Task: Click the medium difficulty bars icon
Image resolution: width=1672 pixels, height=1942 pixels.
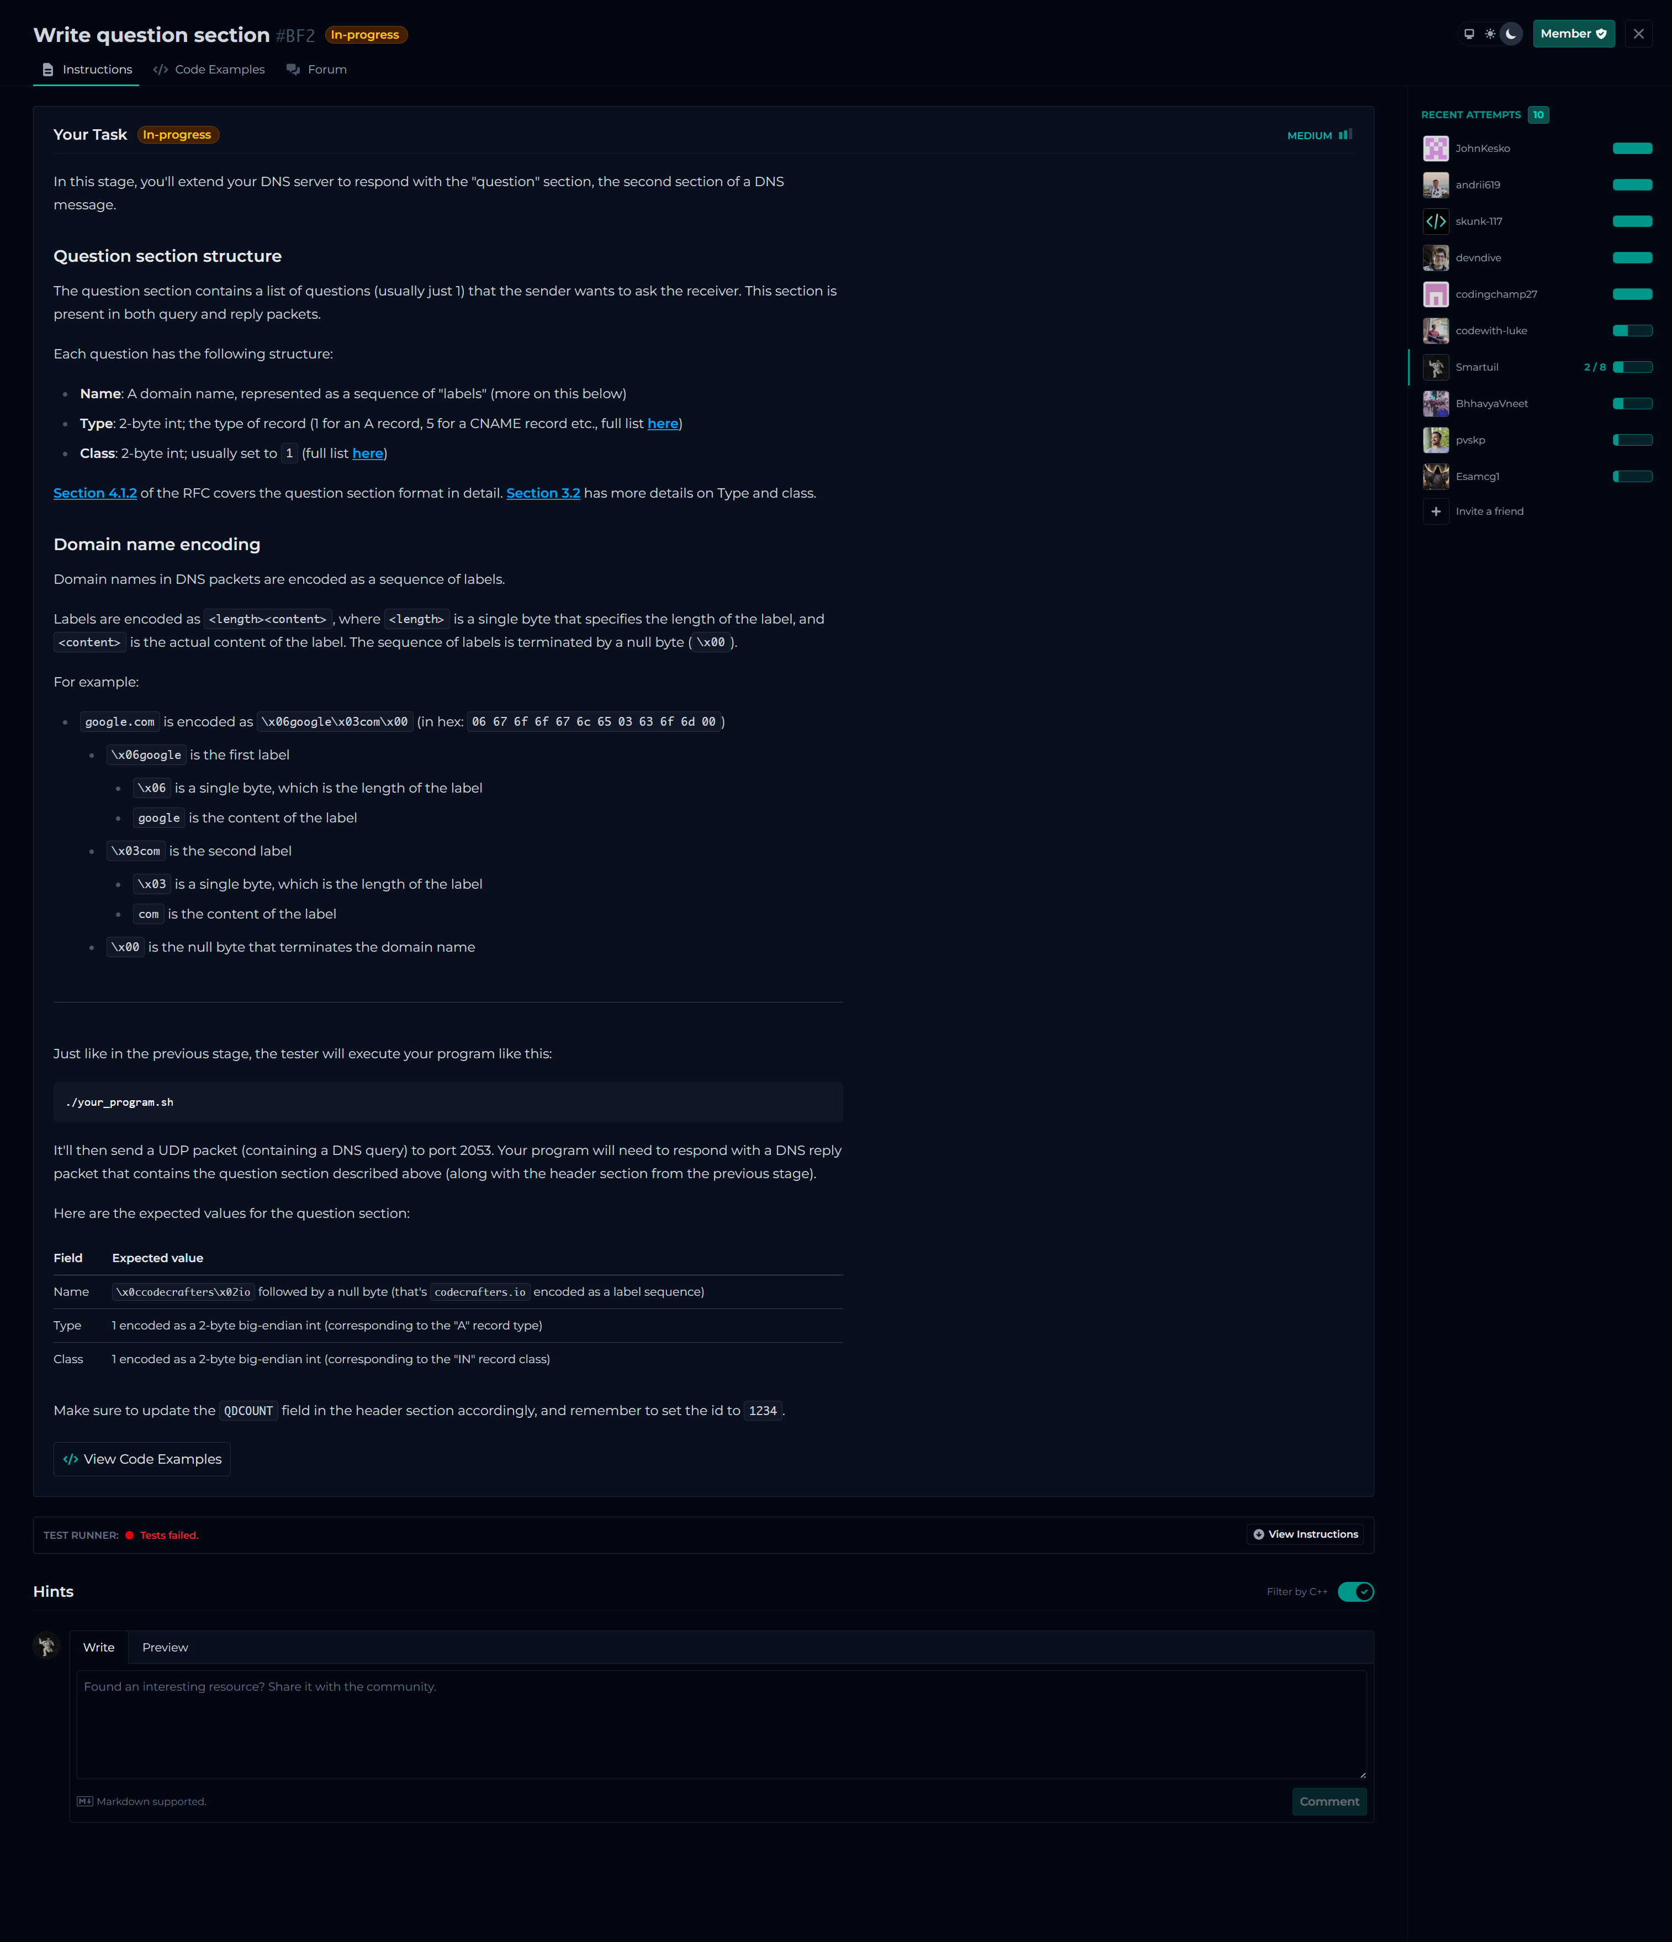Action: 1345,135
